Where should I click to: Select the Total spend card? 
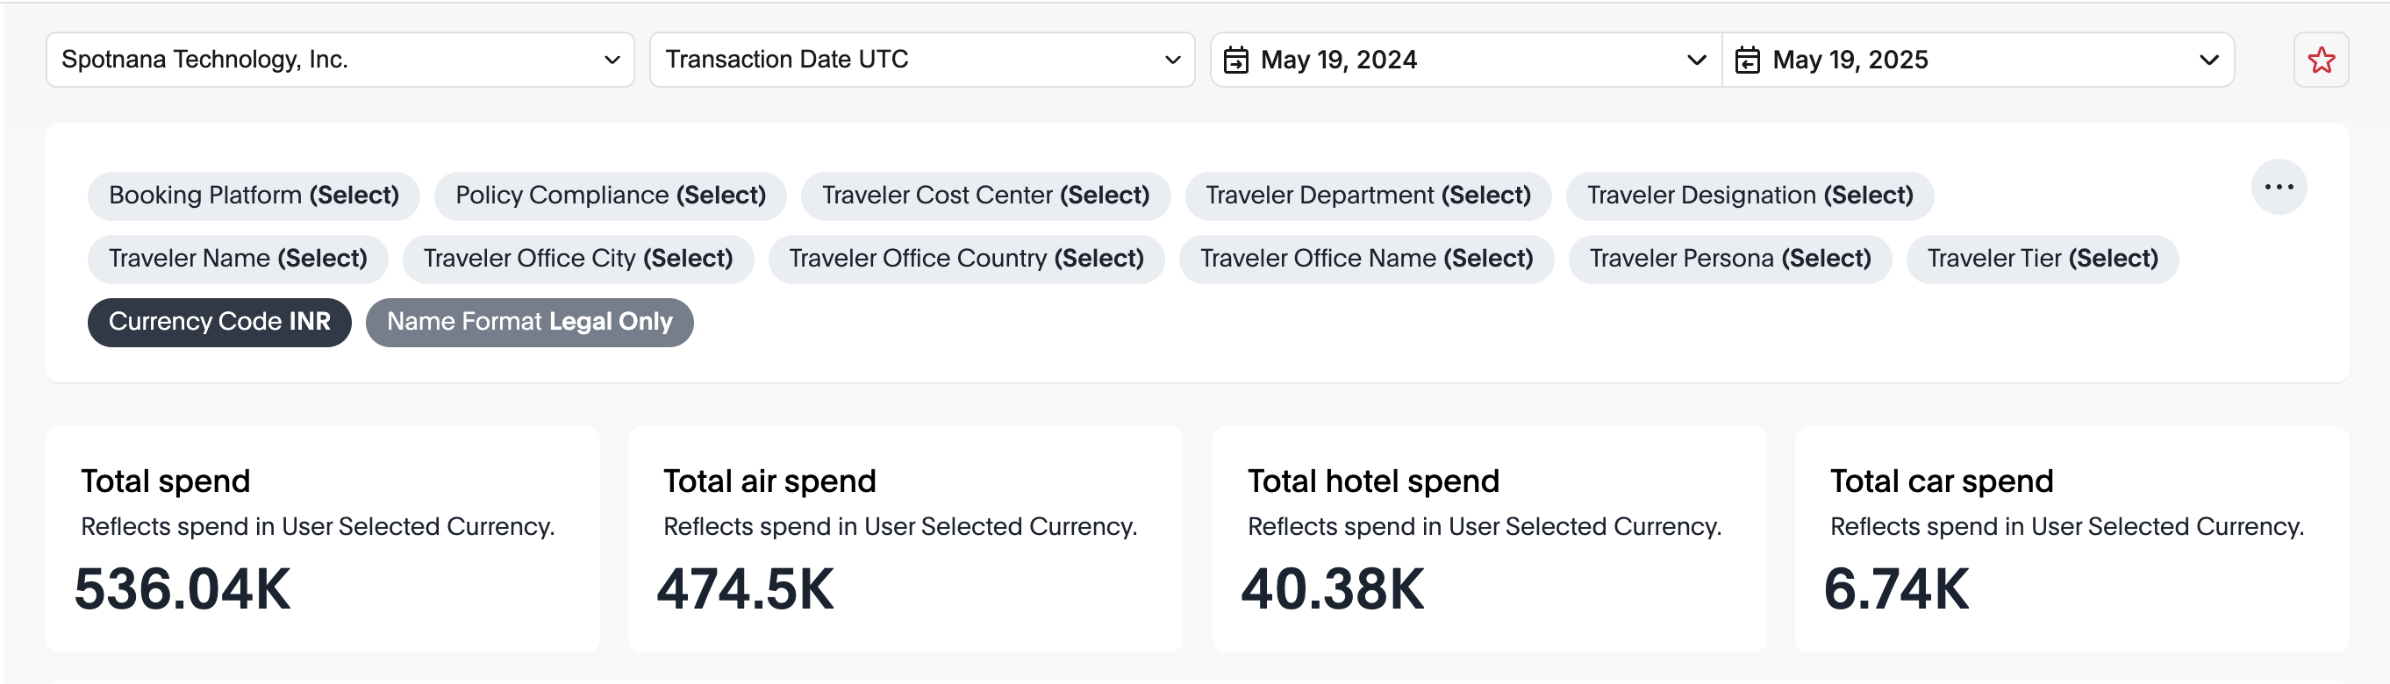323,538
